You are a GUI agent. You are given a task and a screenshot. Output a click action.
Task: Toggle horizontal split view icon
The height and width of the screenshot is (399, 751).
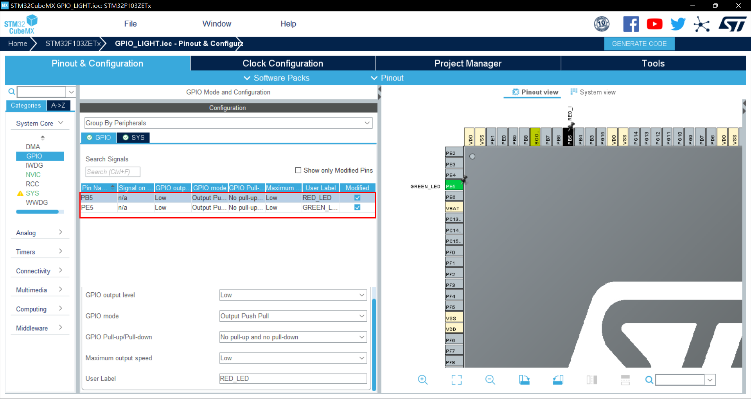point(625,380)
